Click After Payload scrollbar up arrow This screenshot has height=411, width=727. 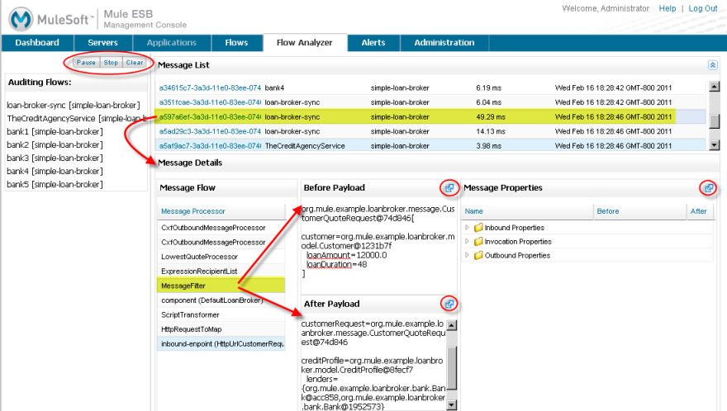[x=452, y=325]
